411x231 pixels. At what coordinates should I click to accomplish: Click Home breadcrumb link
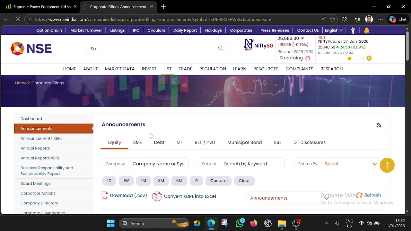(x=21, y=83)
